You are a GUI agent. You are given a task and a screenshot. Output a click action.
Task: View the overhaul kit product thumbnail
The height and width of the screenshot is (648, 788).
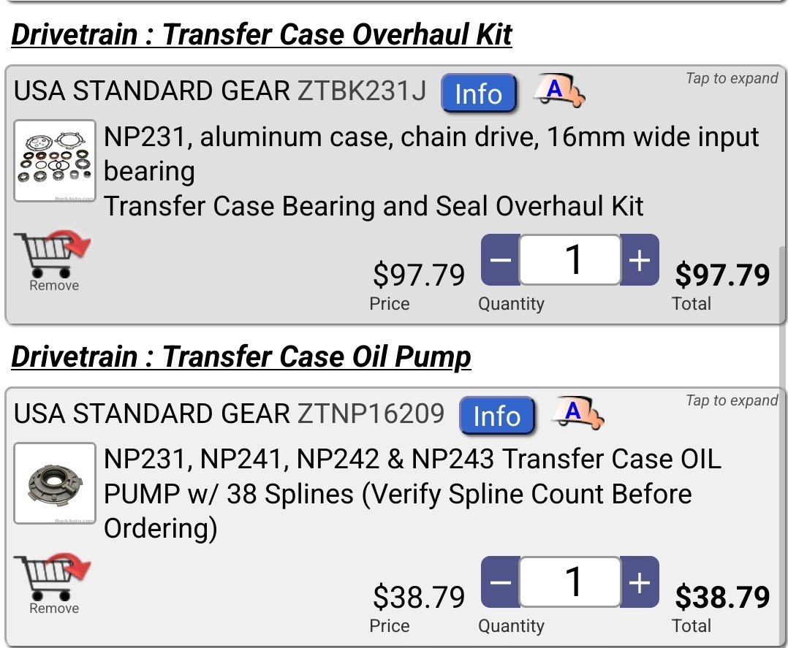pos(55,161)
